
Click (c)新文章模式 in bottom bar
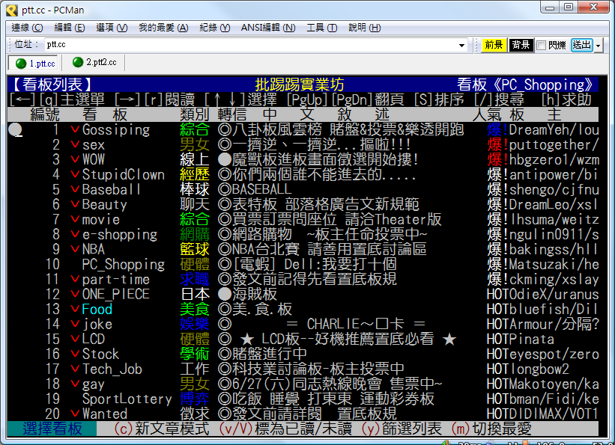click(x=162, y=429)
